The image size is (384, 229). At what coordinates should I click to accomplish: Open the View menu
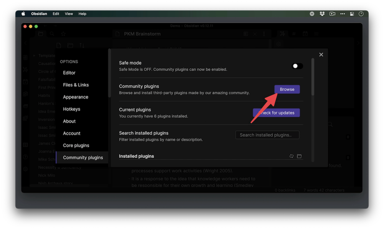point(69,14)
